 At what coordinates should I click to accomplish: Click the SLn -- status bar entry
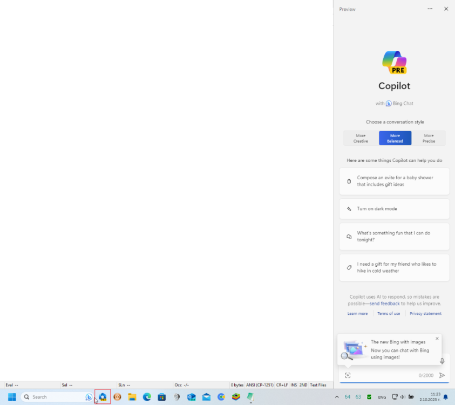click(124, 385)
